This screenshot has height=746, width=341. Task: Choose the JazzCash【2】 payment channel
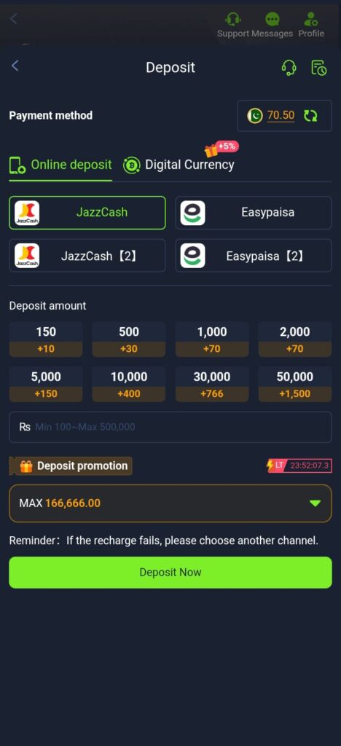click(x=87, y=256)
